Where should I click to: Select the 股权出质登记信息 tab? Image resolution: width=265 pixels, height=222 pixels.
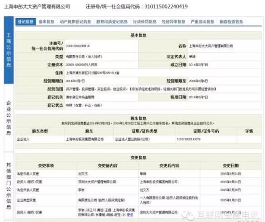(x=112, y=22)
